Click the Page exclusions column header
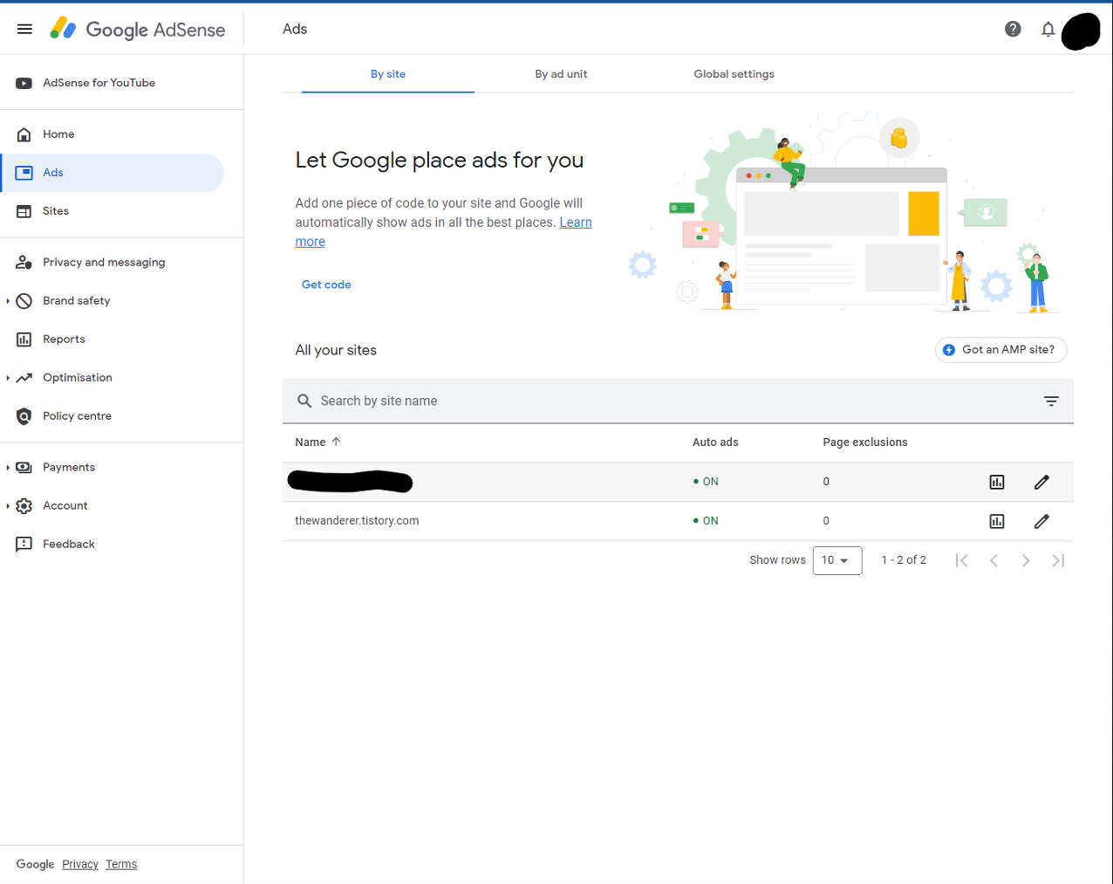The height and width of the screenshot is (884, 1113). pyautogui.click(x=865, y=442)
